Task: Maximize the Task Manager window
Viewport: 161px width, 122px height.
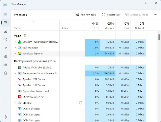Action: (x=146, y=3)
